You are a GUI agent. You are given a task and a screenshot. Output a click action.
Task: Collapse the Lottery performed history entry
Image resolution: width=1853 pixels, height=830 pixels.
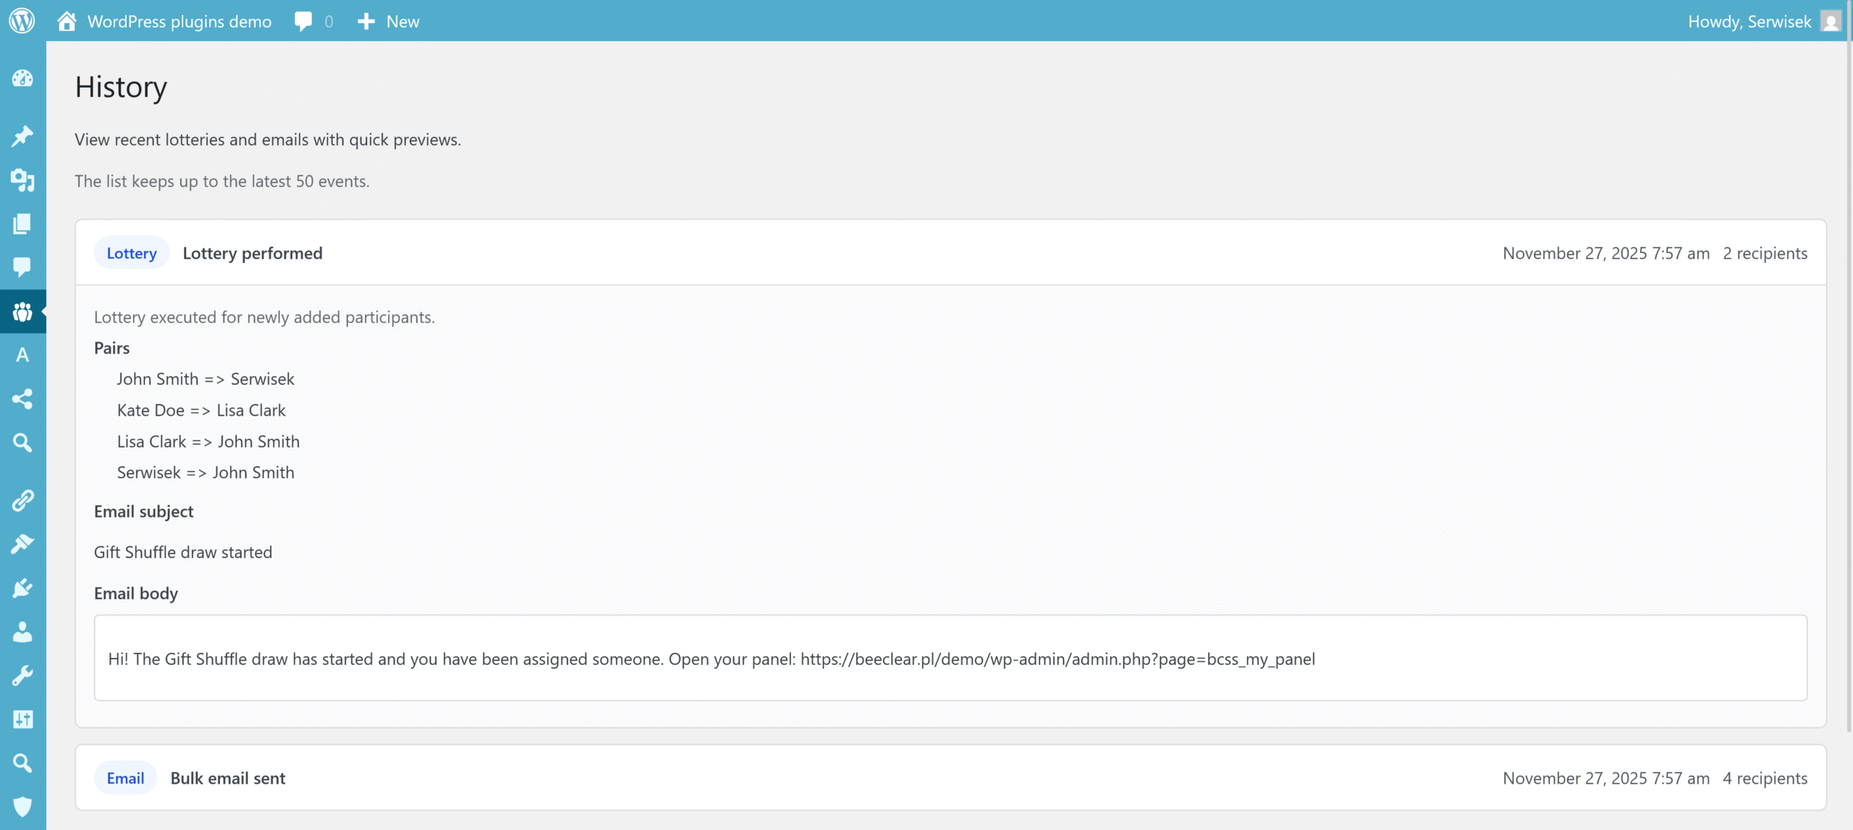pos(252,253)
